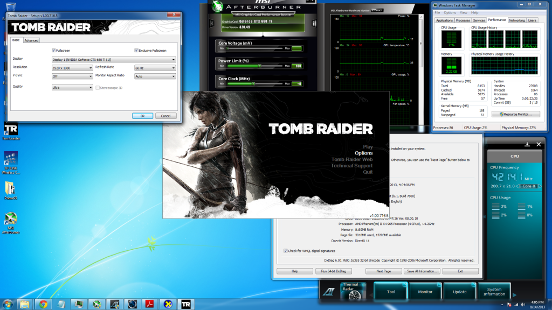Click the Chrome icon in taskbar
This screenshot has height=310, width=552.
coord(43,304)
